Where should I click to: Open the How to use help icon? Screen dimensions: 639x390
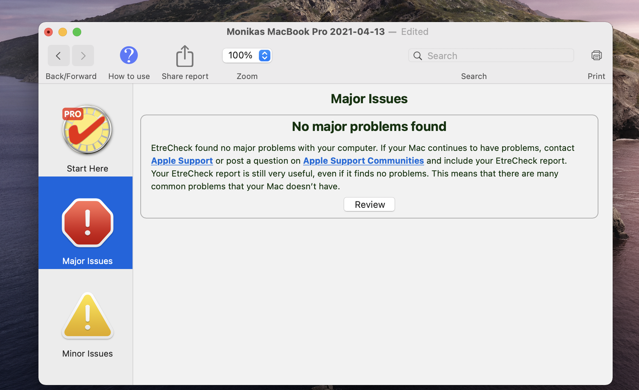(129, 56)
